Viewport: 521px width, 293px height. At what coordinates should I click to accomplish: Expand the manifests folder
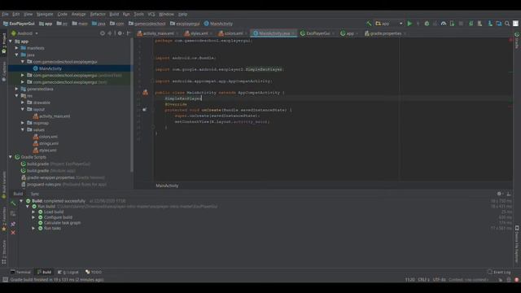[x=16, y=48]
